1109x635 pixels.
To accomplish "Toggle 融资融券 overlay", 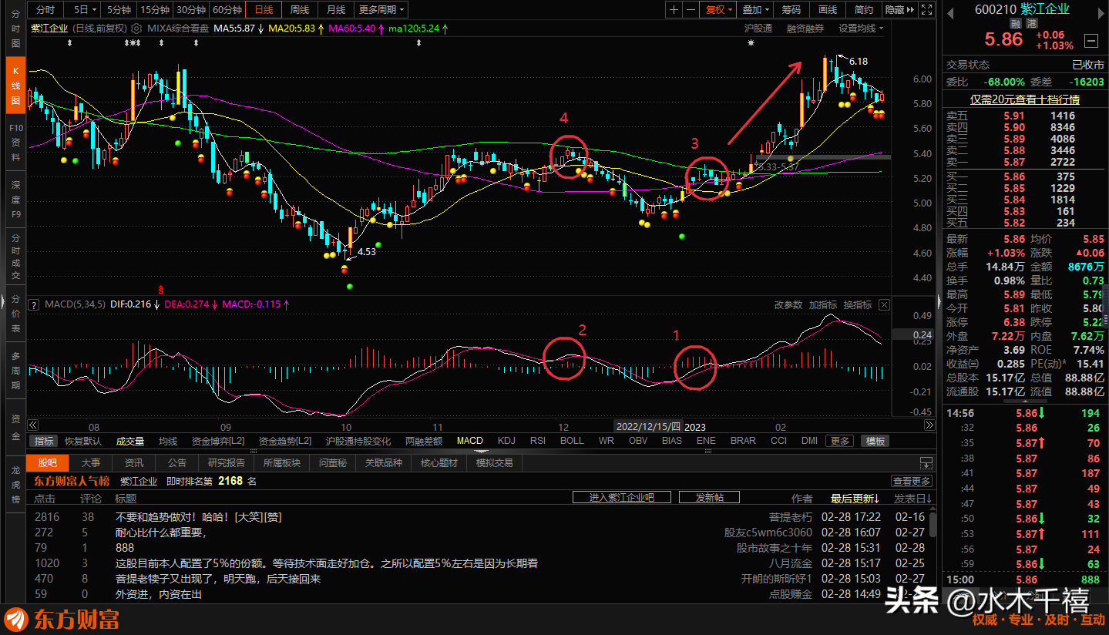I will 805,29.
